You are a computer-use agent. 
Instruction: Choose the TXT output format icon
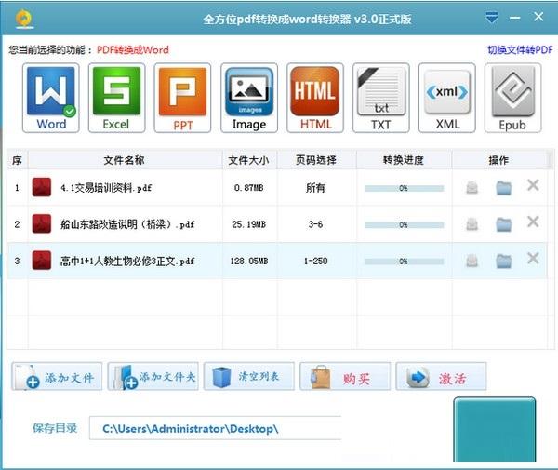pyautogui.click(x=381, y=98)
